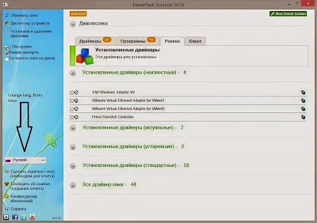Toggle the expert mode (Режим эксперта) checkbox

[x=7, y=53]
